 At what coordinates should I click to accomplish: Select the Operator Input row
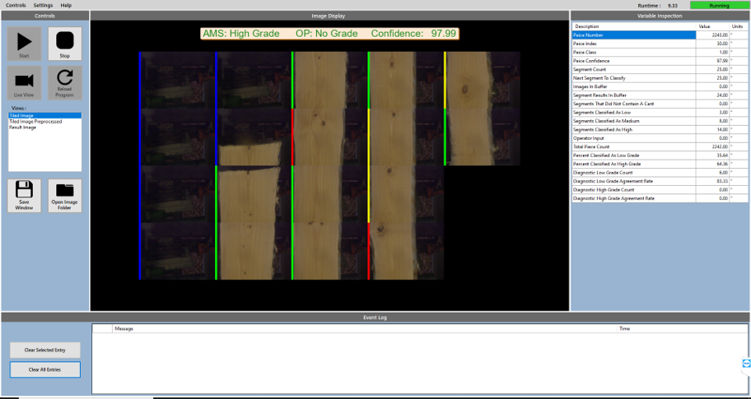(660, 138)
